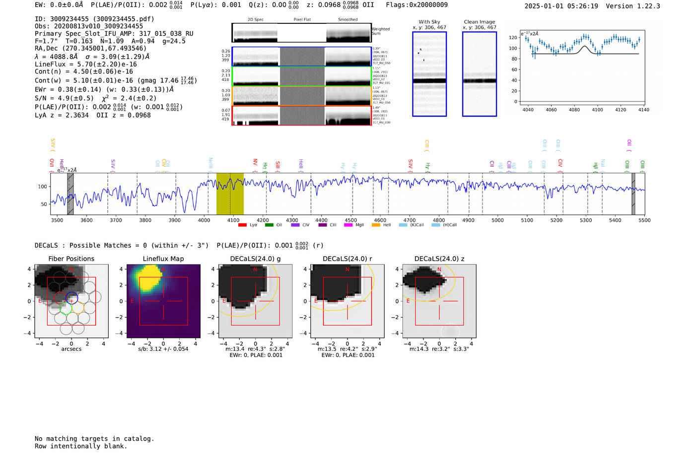Image resolution: width=695 pixels, height=473 pixels.
Task: Click the 'm:13.4 re:4.3" s:2.8"' caption
Action: click(x=255, y=349)
